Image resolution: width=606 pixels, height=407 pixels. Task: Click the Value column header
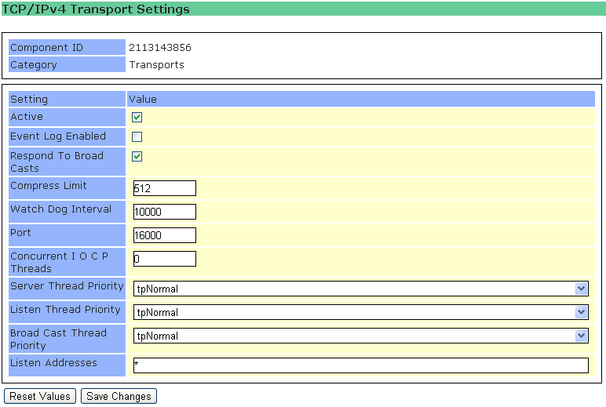click(143, 100)
